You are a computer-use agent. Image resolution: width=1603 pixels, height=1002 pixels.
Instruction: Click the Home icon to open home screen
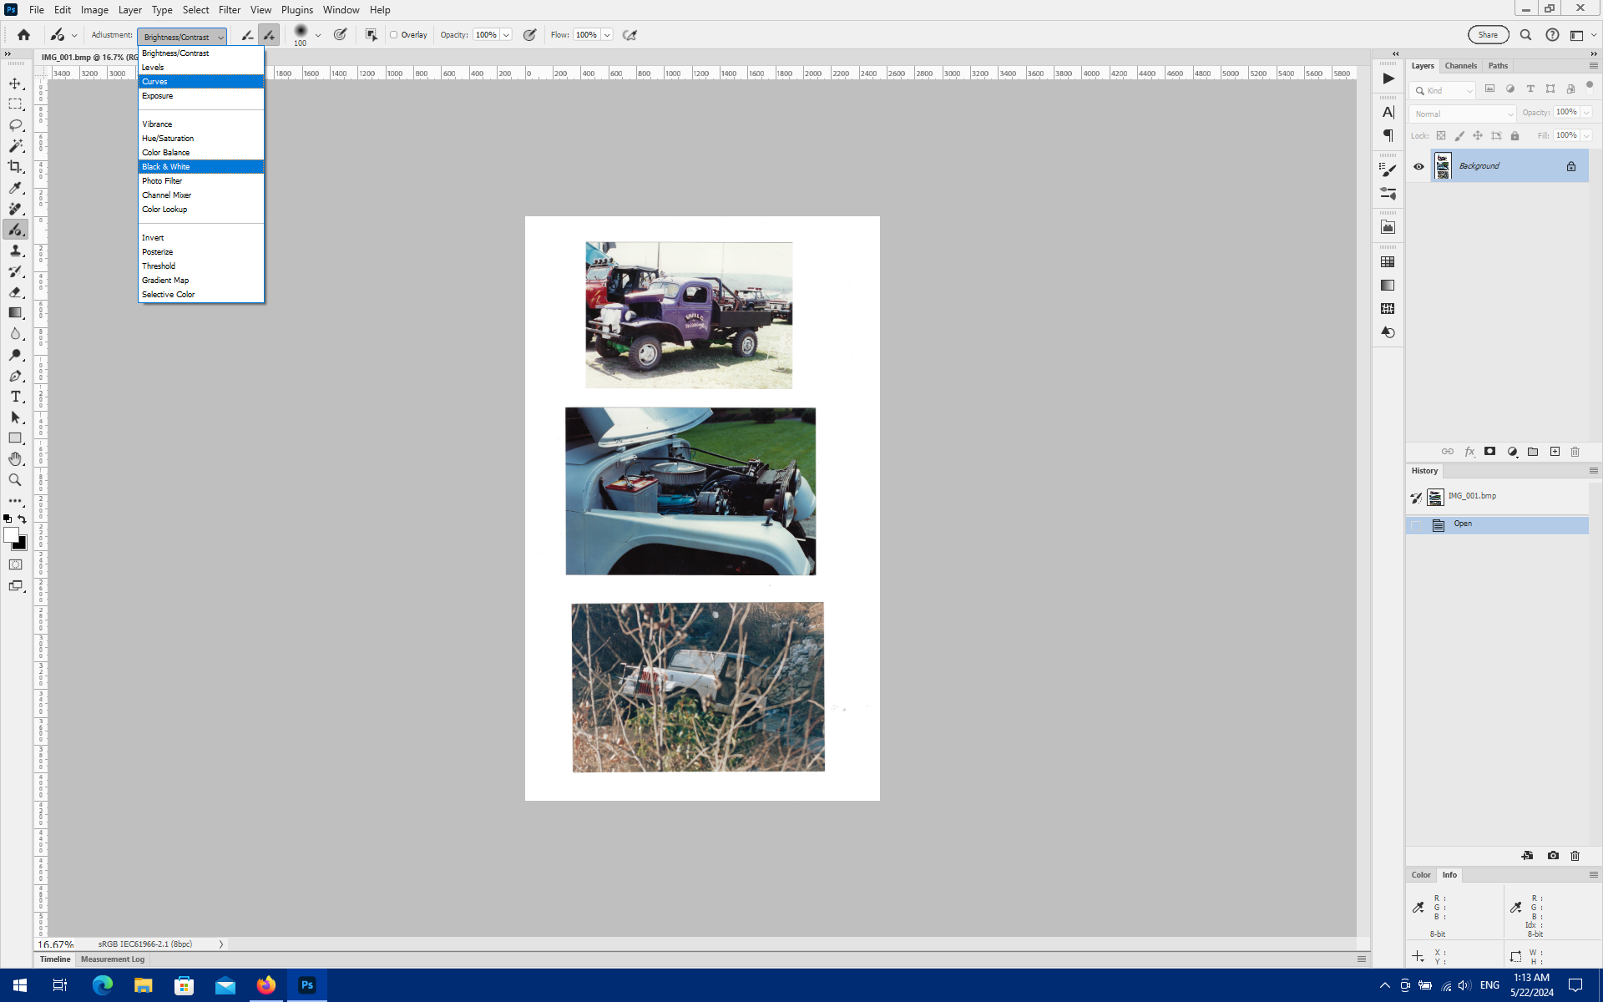pyautogui.click(x=23, y=35)
